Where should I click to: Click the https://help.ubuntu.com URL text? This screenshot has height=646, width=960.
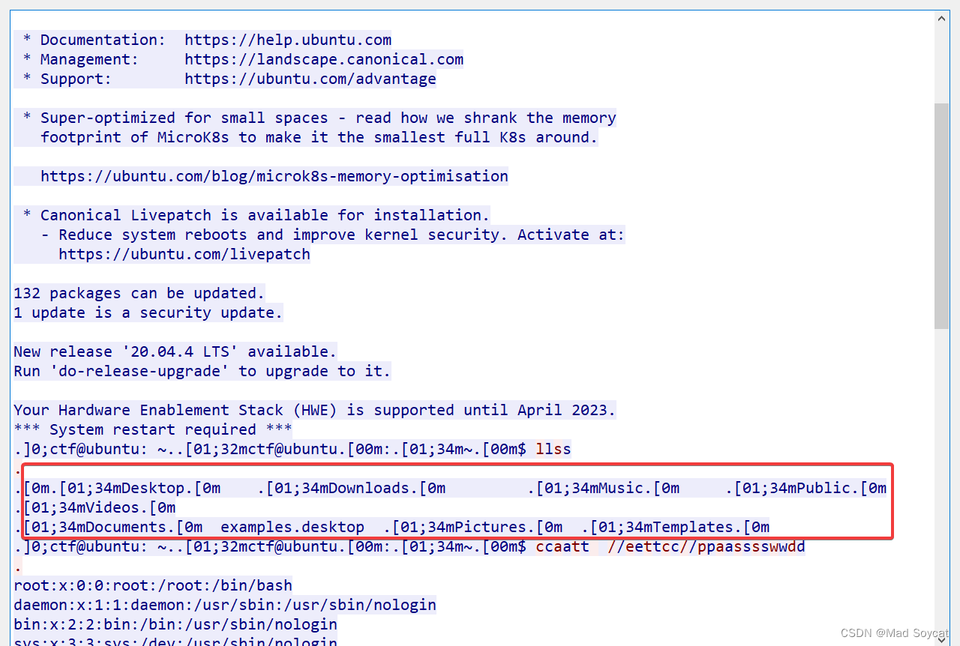[288, 40]
